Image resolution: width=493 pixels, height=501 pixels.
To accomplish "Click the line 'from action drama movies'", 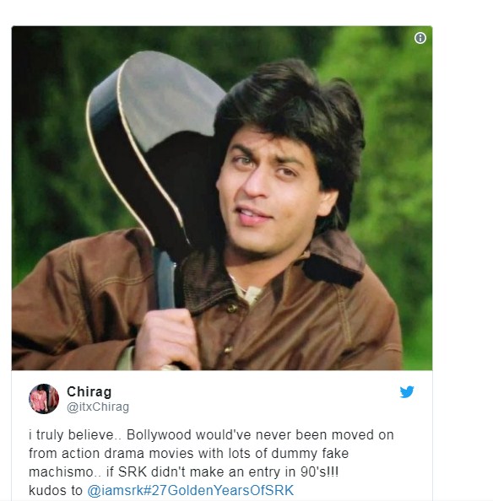I will (188, 454).
